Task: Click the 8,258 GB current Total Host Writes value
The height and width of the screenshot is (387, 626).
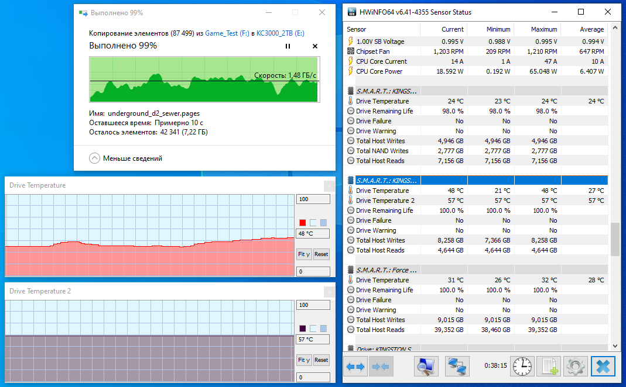Action: coord(450,240)
